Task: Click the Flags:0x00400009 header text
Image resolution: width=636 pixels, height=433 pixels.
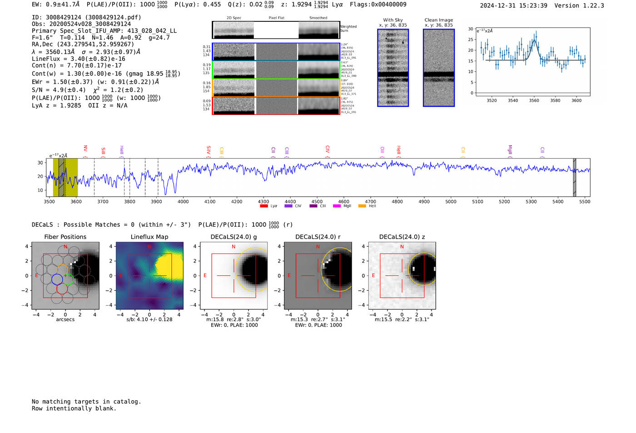Action: (378, 4)
